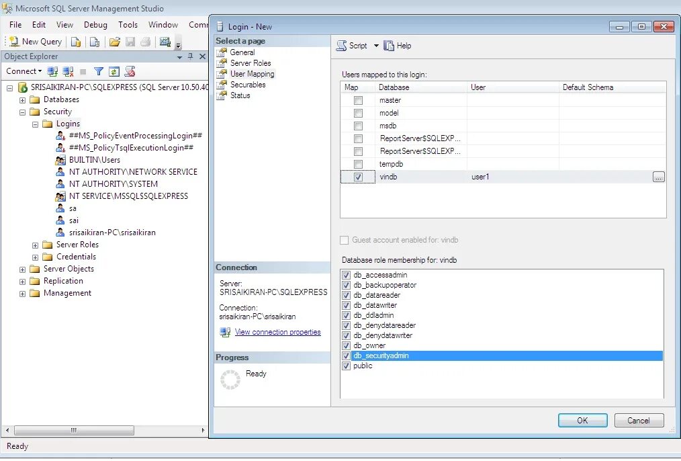This screenshot has height=461, width=681.
Task: Expand the Credentials folder
Action: 35,257
